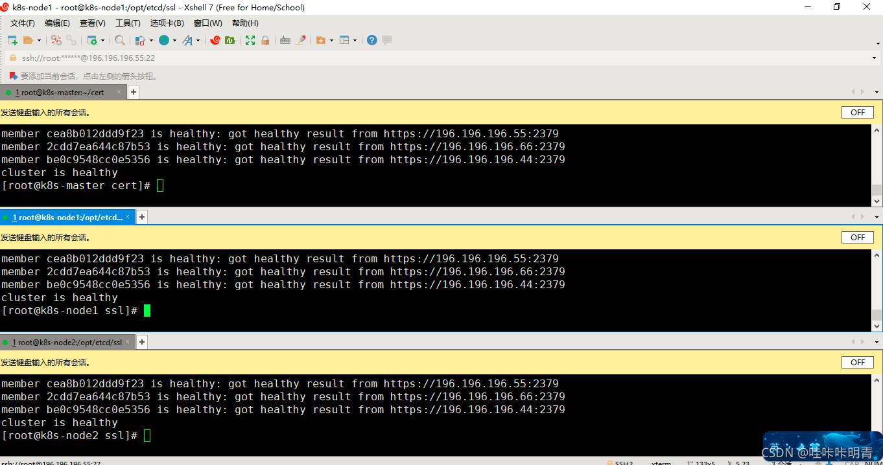883x465 pixels.
Task: Click the Find magnifier icon
Action: (120, 40)
